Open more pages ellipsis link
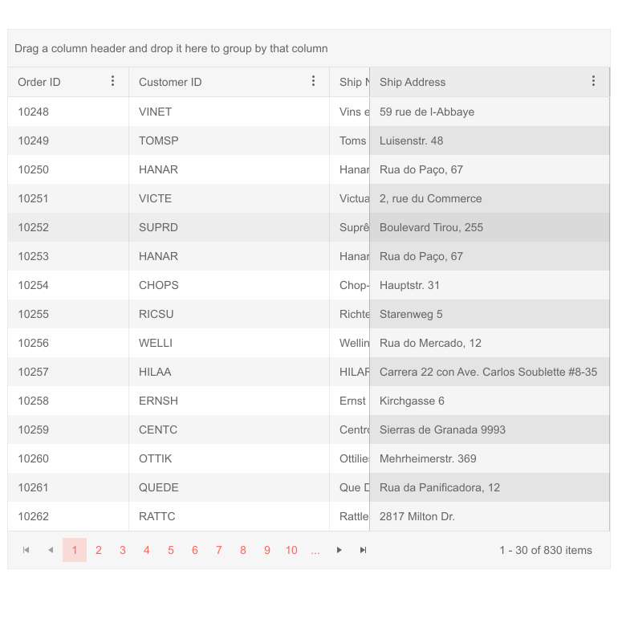The width and height of the screenshot is (618, 619). (x=315, y=550)
